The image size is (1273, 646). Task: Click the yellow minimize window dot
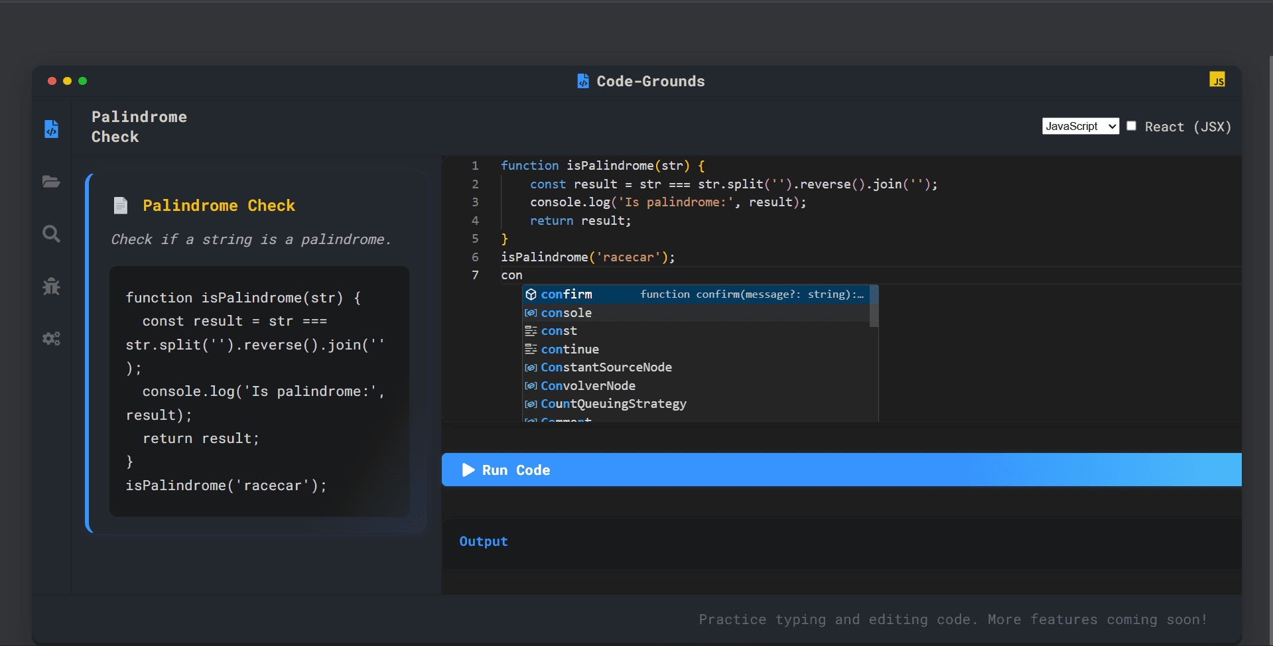point(67,81)
